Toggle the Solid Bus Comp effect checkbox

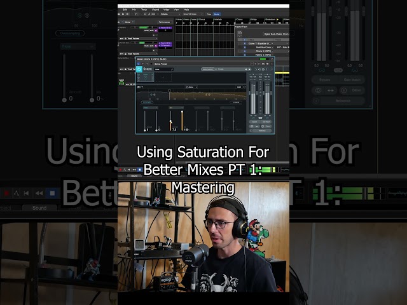[244, 47]
